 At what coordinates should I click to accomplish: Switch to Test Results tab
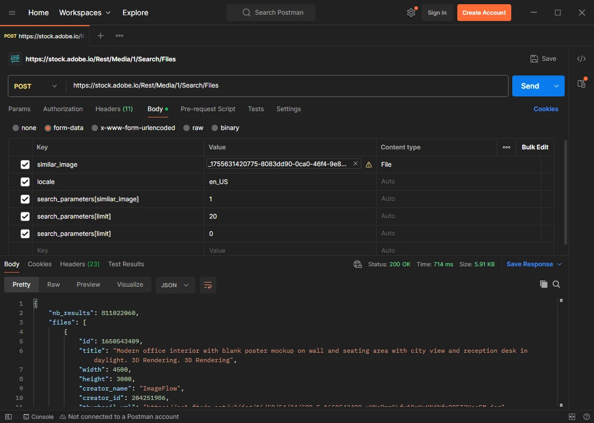[x=126, y=264]
